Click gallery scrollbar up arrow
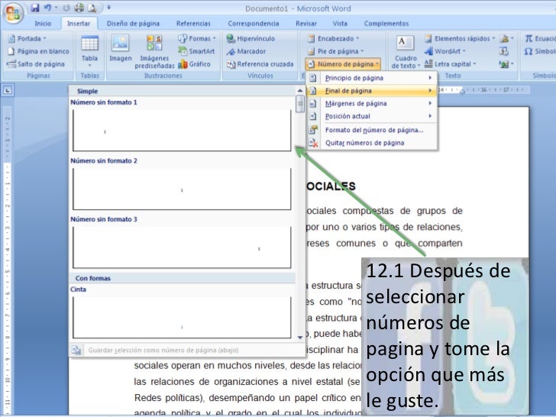 point(300,91)
